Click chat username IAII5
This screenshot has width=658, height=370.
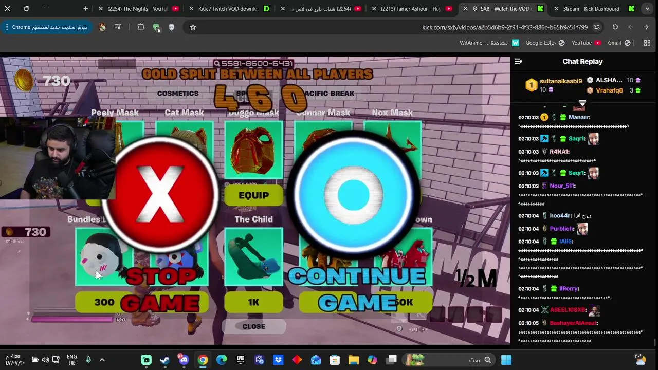[565, 242]
